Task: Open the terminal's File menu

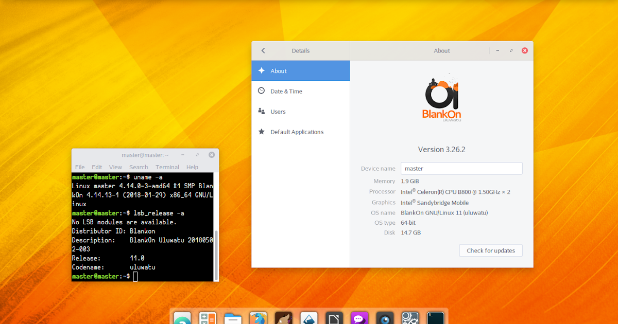Action: pos(80,167)
